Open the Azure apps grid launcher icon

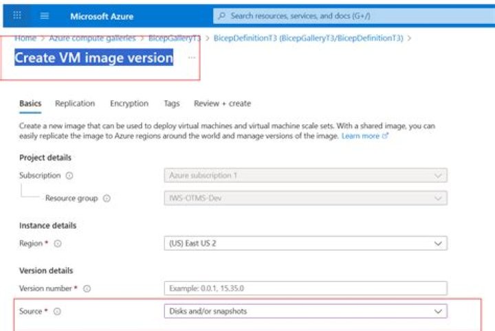(x=17, y=15)
